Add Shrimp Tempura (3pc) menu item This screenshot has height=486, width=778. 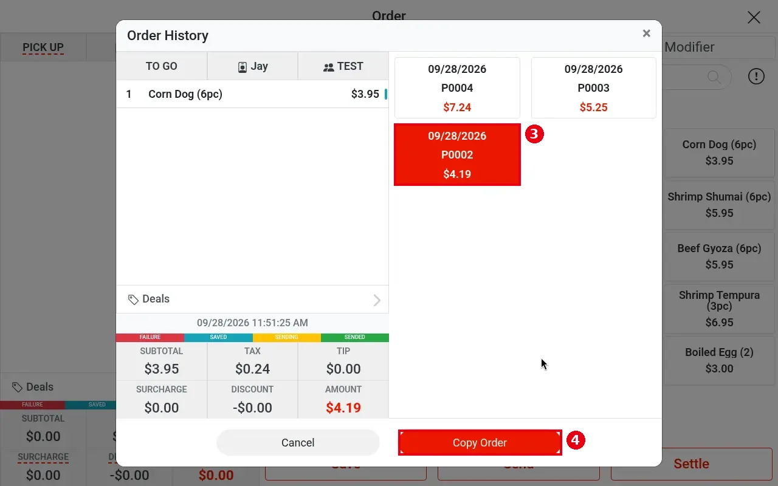tap(720, 309)
